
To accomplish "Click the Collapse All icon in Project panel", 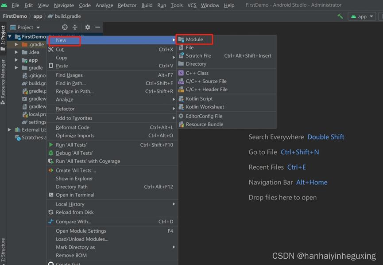I will [x=75, y=27].
